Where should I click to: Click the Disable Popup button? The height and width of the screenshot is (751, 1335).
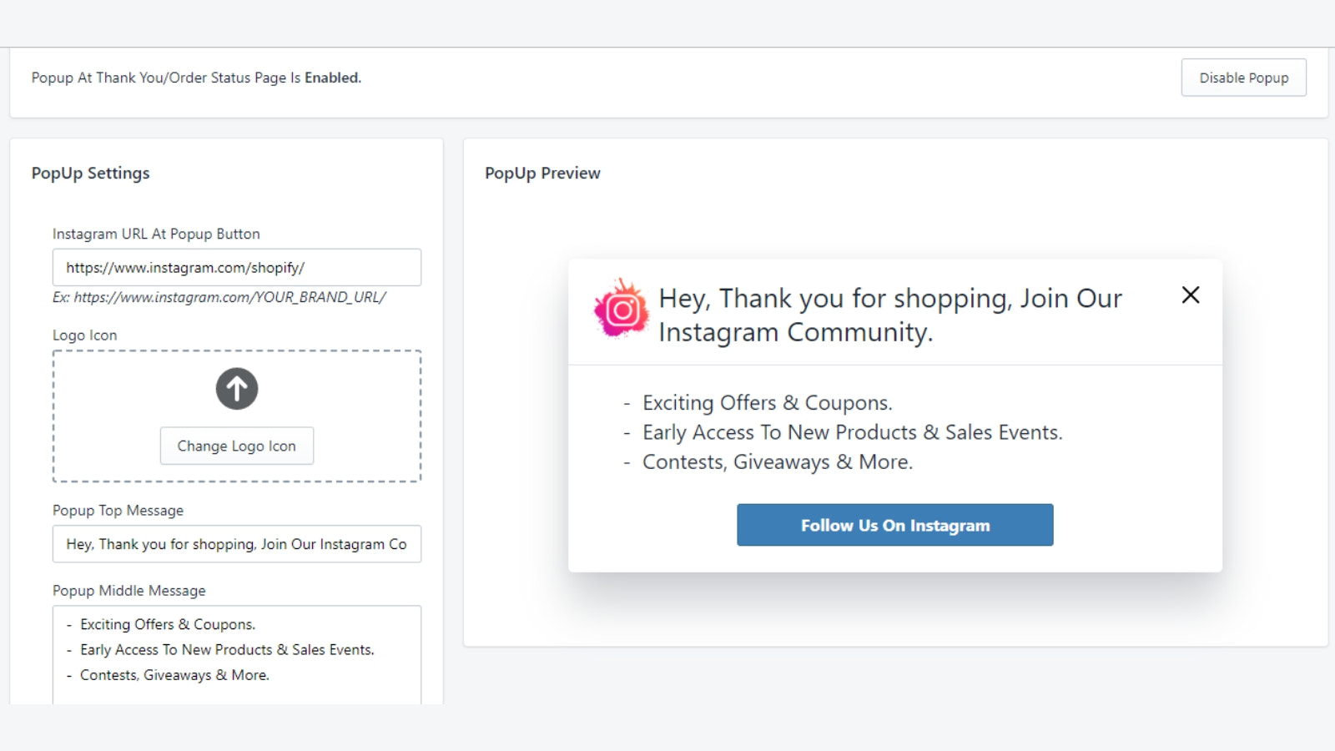click(1243, 78)
